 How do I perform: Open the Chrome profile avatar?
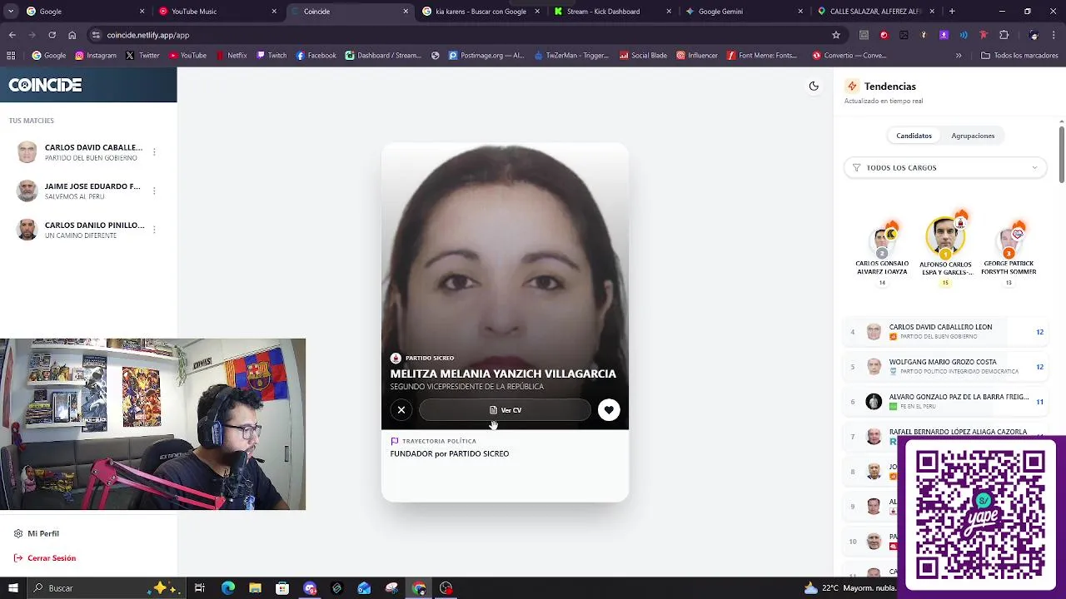pyautogui.click(x=1034, y=35)
